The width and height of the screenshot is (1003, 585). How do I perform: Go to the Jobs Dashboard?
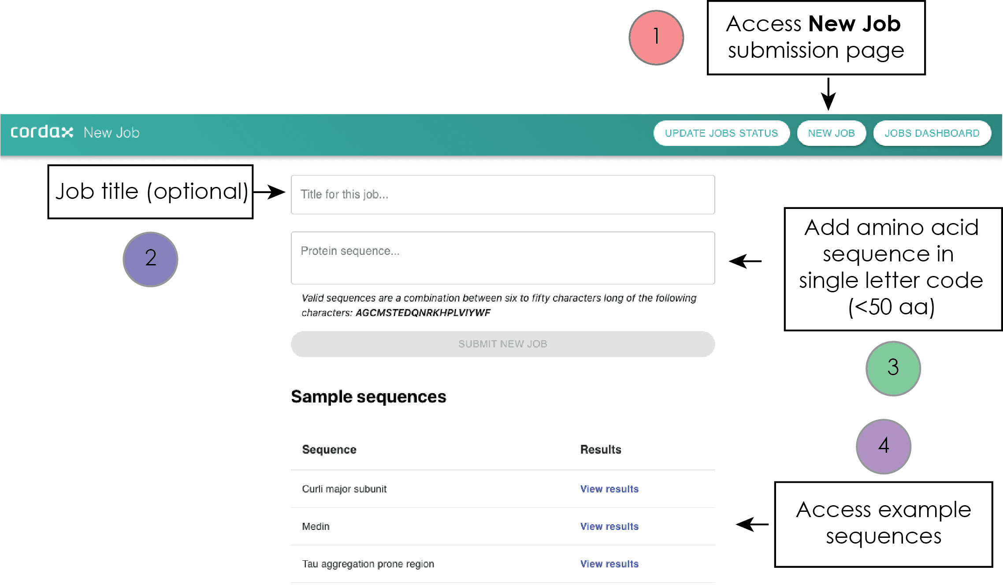pyautogui.click(x=932, y=133)
